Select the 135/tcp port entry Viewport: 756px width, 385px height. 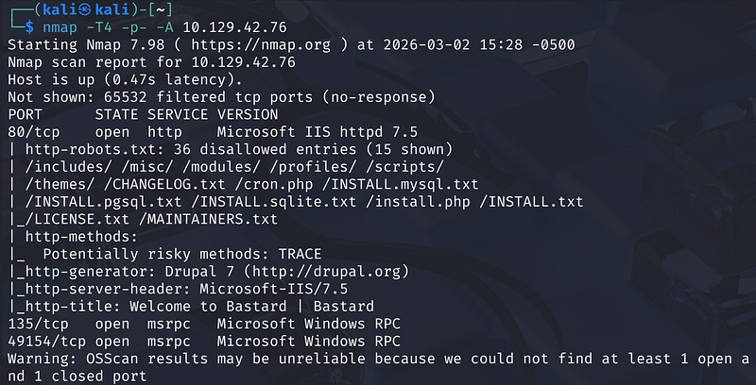tap(37, 322)
